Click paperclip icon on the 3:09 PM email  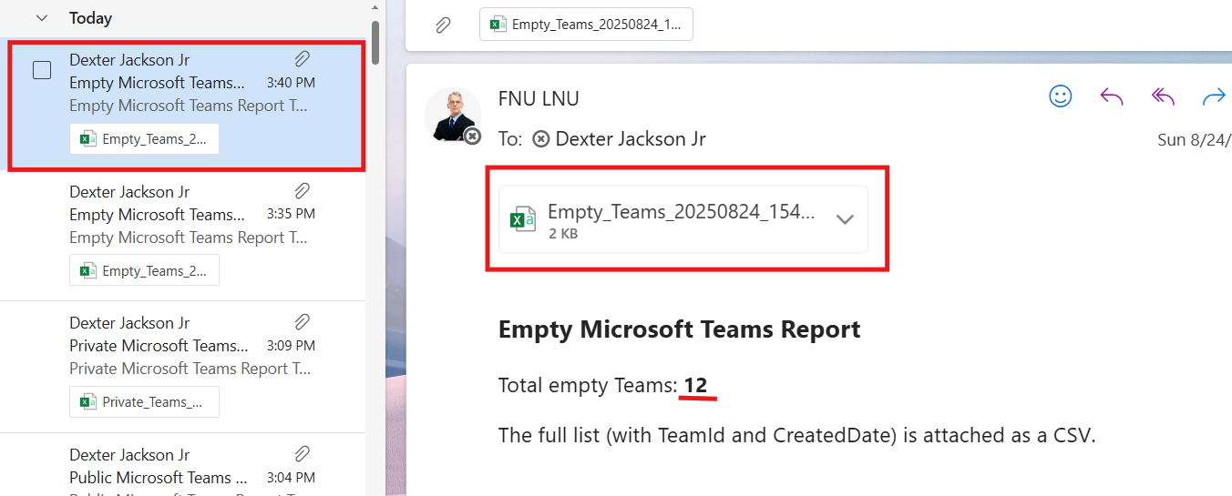(x=303, y=322)
